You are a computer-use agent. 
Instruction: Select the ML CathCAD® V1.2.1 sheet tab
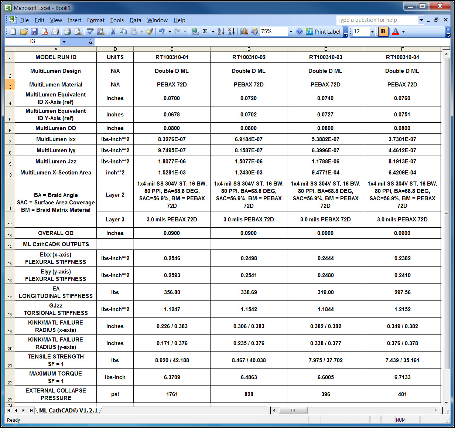point(68,410)
